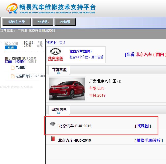Click 折叠全部 to collapse all
The height and width of the screenshot is (164, 166).
pos(39,44)
